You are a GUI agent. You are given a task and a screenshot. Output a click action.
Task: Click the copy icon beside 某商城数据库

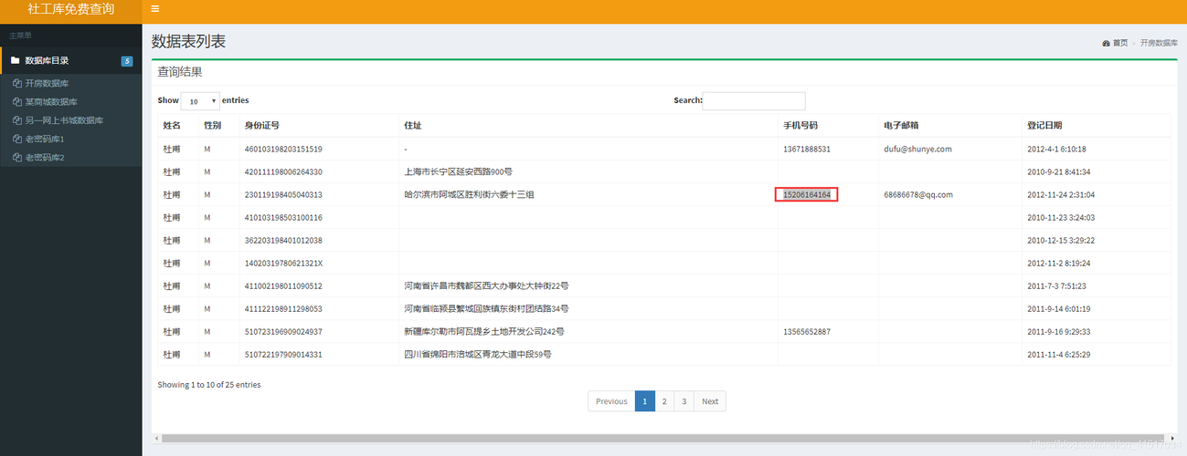(x=17, y=102)
